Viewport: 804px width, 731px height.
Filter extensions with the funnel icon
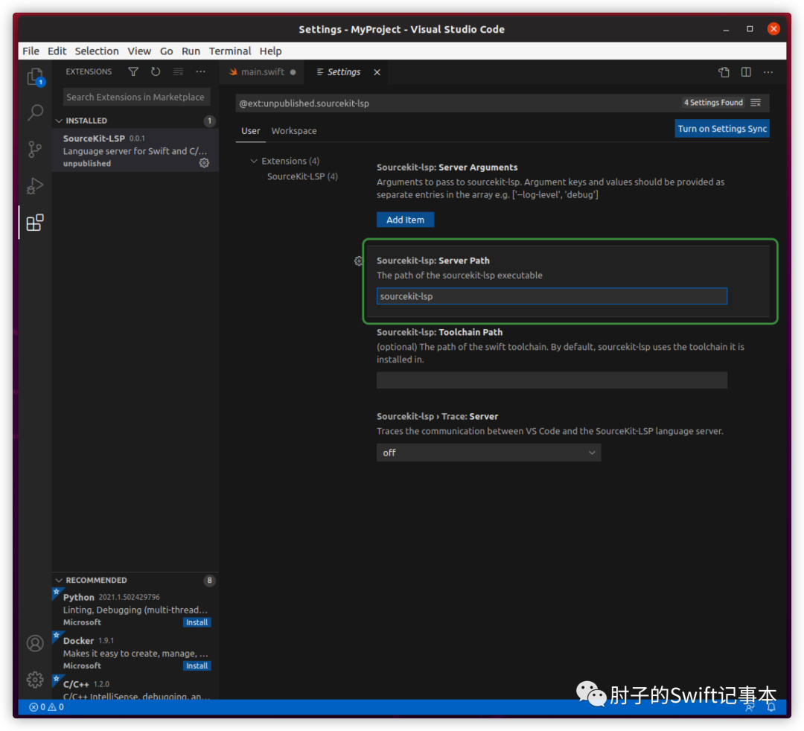click(133, 71)
